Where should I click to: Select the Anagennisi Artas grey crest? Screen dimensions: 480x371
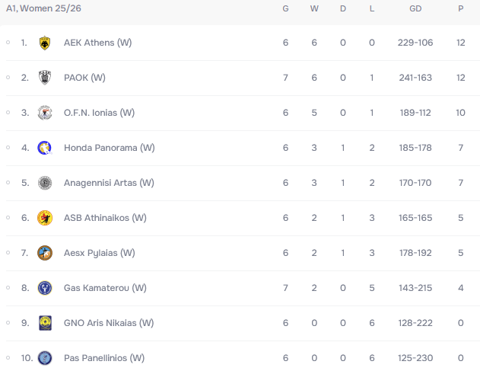(x=45, y=183)
